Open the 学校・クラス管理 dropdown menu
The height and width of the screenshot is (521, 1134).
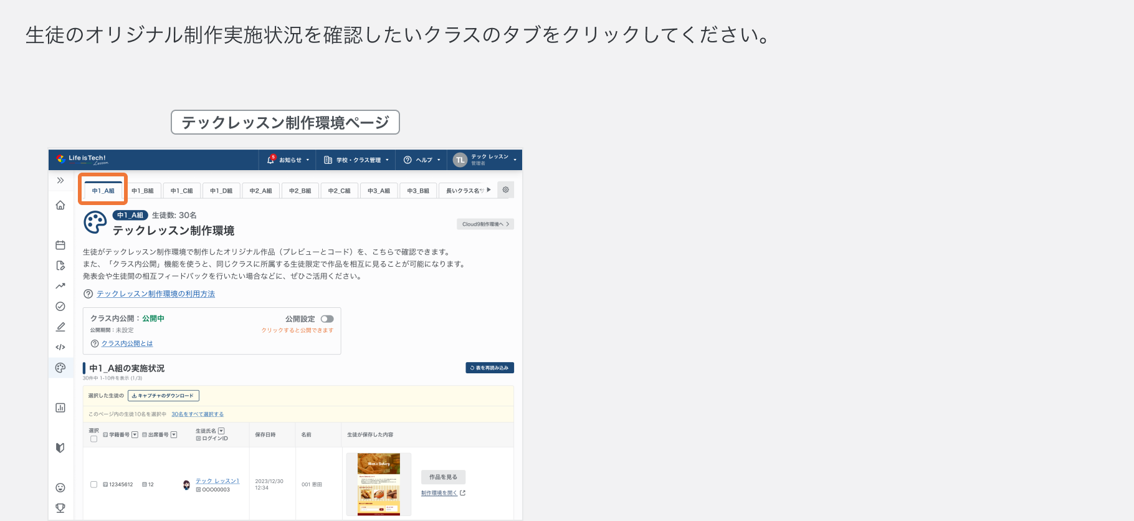click(x=356, y=160)
